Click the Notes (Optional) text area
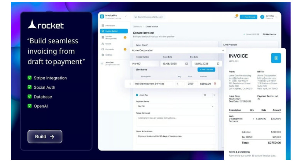 point(176,121)
